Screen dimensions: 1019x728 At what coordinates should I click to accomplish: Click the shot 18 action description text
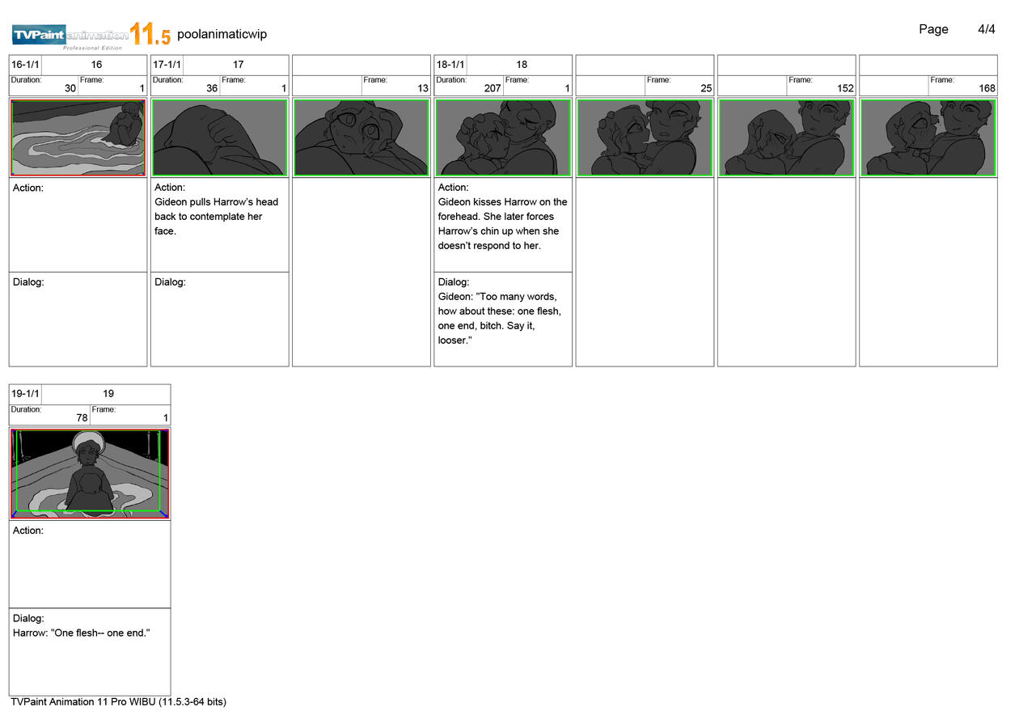502,223
